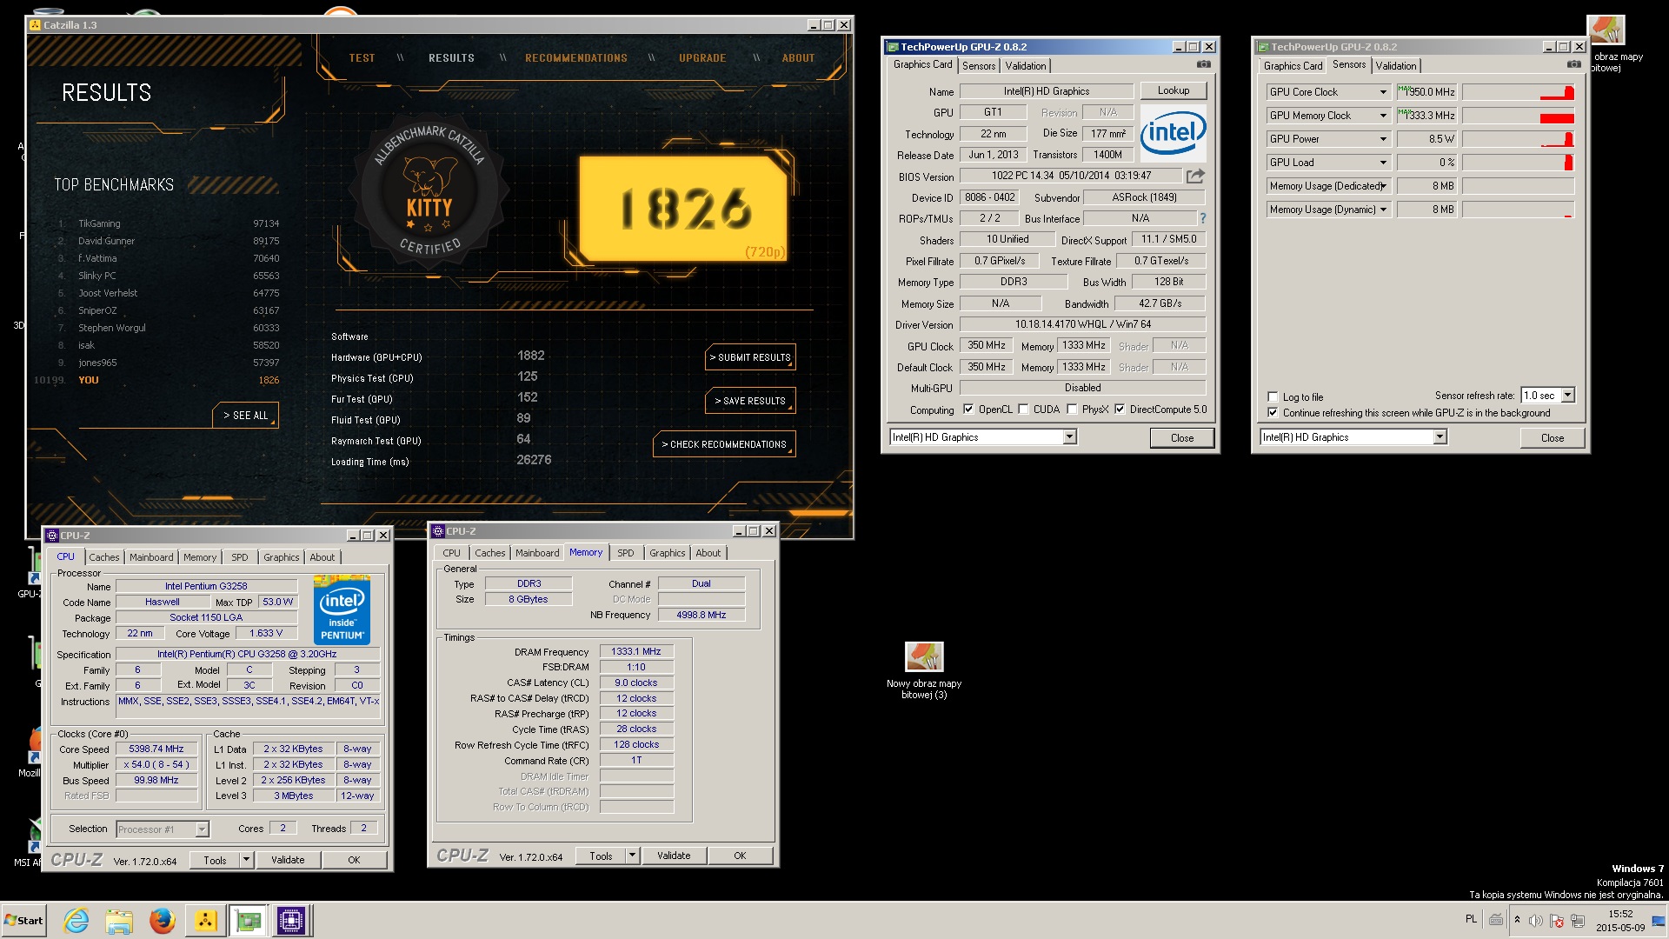Open the GPU Load sensor dropdown
This screenshot has height=939, width=1669.
[1383, 163]
